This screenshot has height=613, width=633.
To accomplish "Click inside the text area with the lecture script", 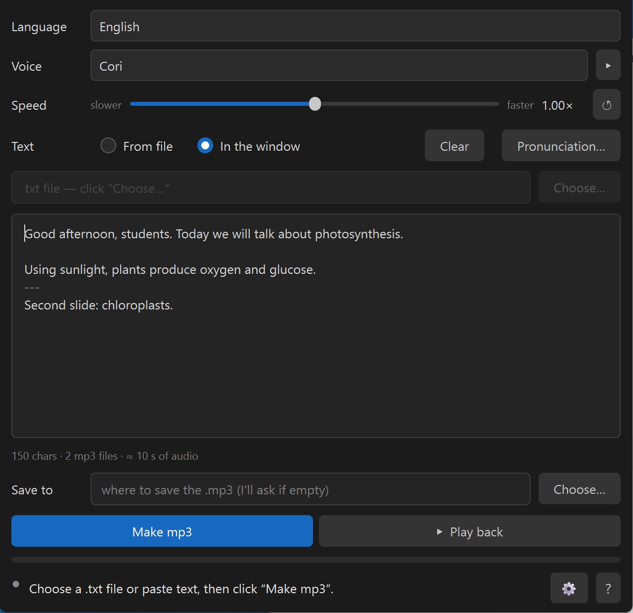I will (316, 326).
